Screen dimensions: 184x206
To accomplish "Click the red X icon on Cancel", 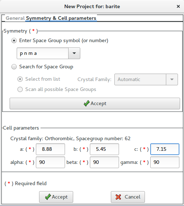I will tap(118, 197).
